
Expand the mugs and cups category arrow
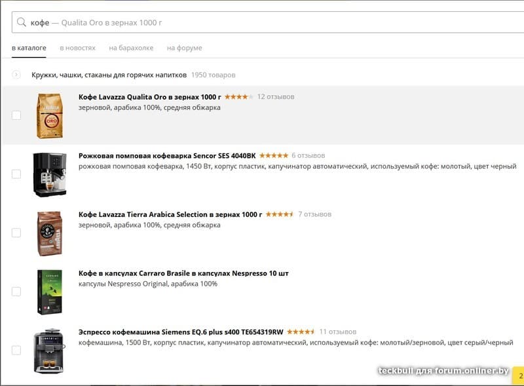[16, 75]
